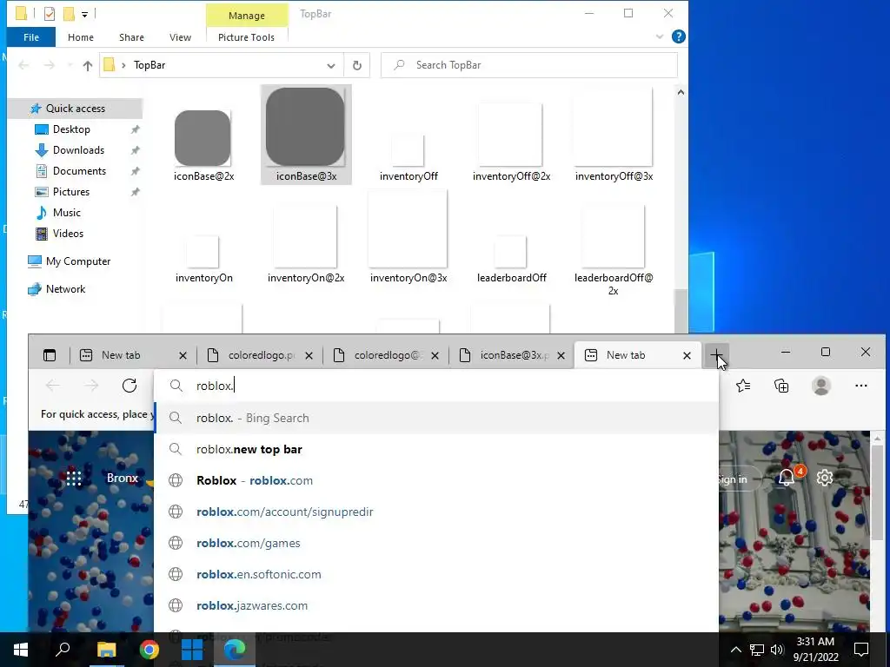The image size is (890, 667).
Task: Click the Edge profile avatar icon
Action: tap(820, 386)
